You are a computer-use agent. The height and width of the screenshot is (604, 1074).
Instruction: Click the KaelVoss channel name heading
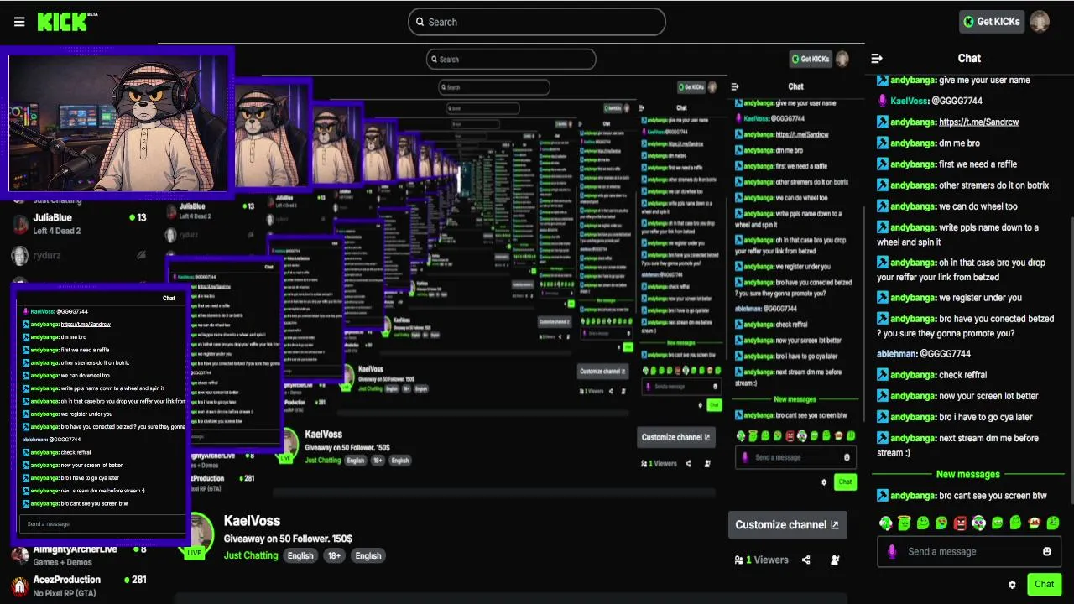coord(252,521)
